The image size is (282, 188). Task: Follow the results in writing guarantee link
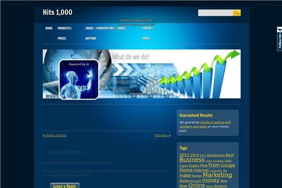pyautogui.click(x=205, y=124)
